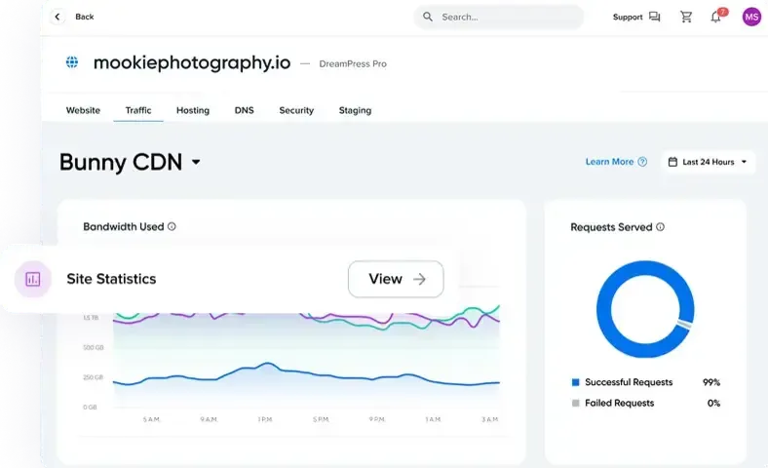Click the Successful Requests blue legend swatch
The height and width of the screenshot is (468, 768).
click(576, 382)
